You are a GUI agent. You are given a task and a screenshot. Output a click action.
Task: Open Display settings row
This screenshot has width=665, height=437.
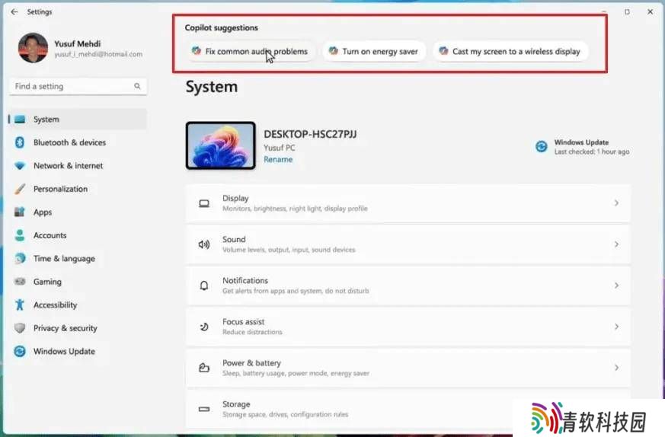tap(408, 203)
